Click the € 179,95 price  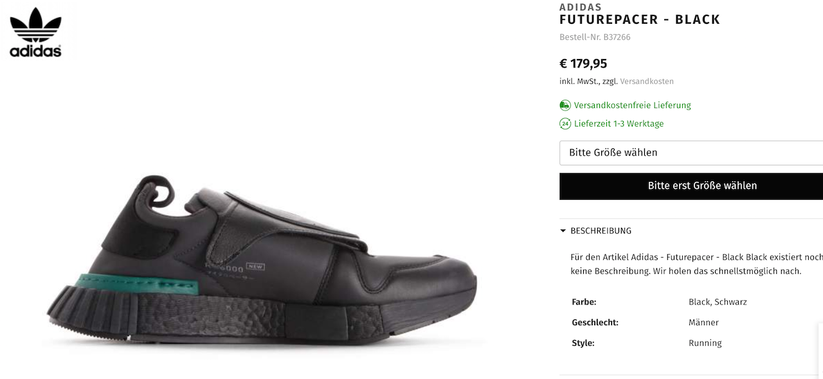[x=583, y=64]
